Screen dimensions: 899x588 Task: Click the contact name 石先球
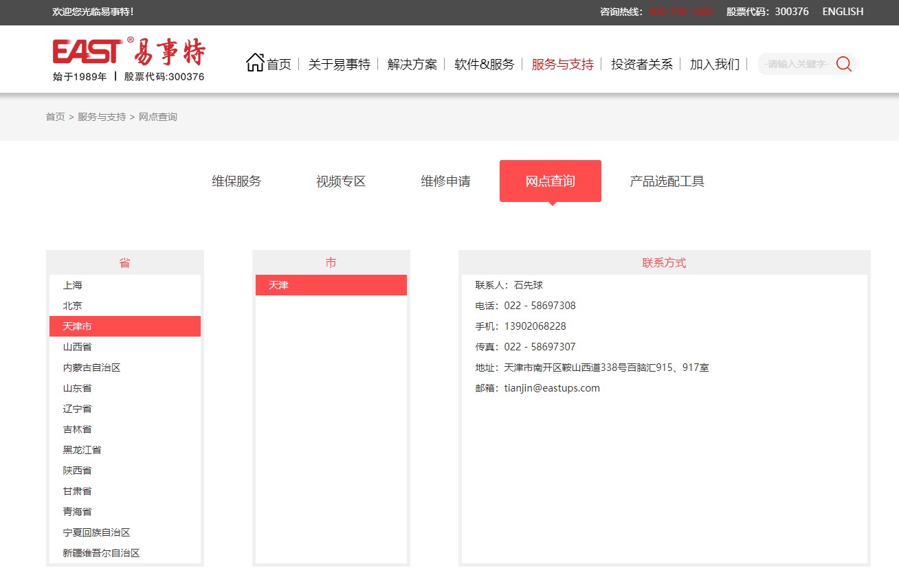[x=529, y=285]
